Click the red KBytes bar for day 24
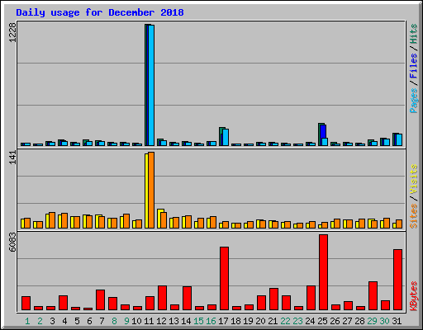The image size is (423, 330). coord(311,298)
